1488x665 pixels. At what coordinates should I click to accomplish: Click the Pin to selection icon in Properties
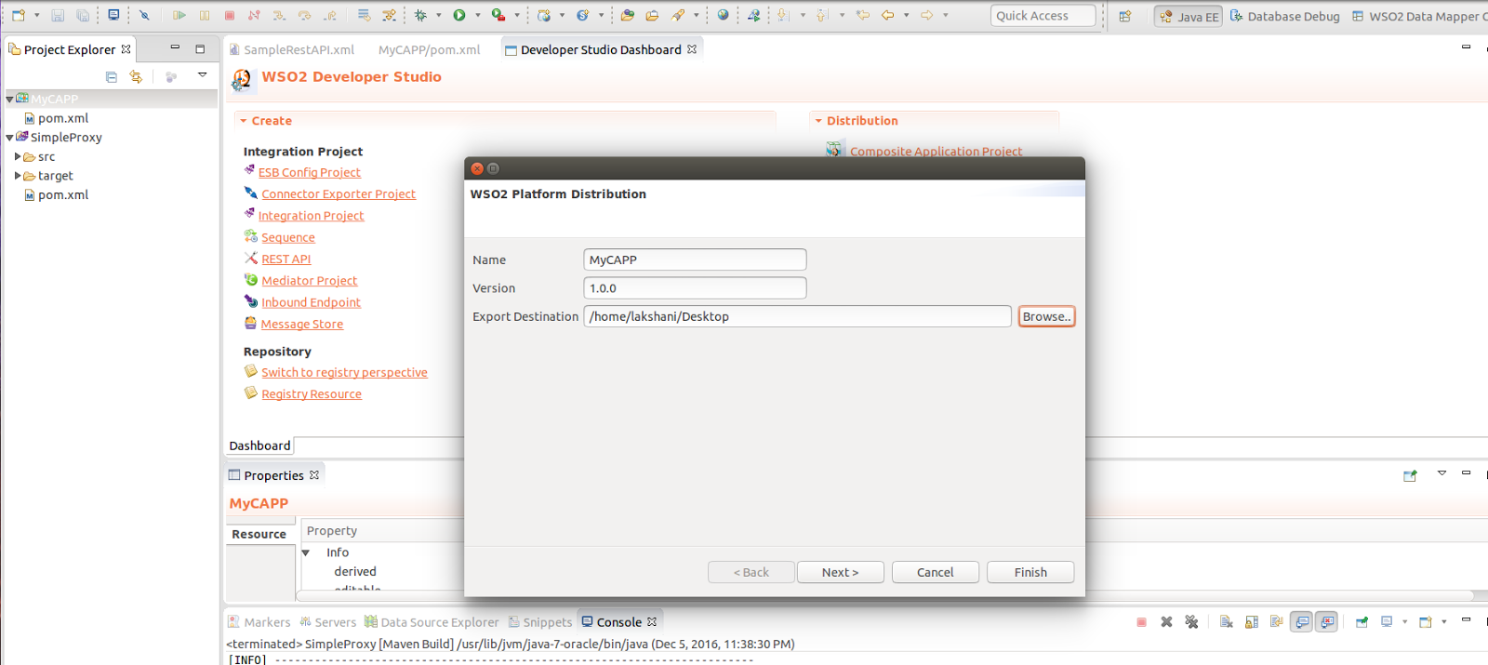[x=1410, y=475]
